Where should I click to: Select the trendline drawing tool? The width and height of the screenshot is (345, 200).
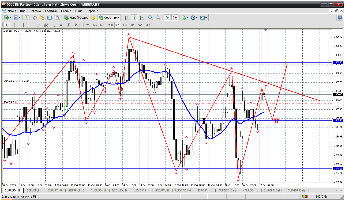(x=38, y=25)
